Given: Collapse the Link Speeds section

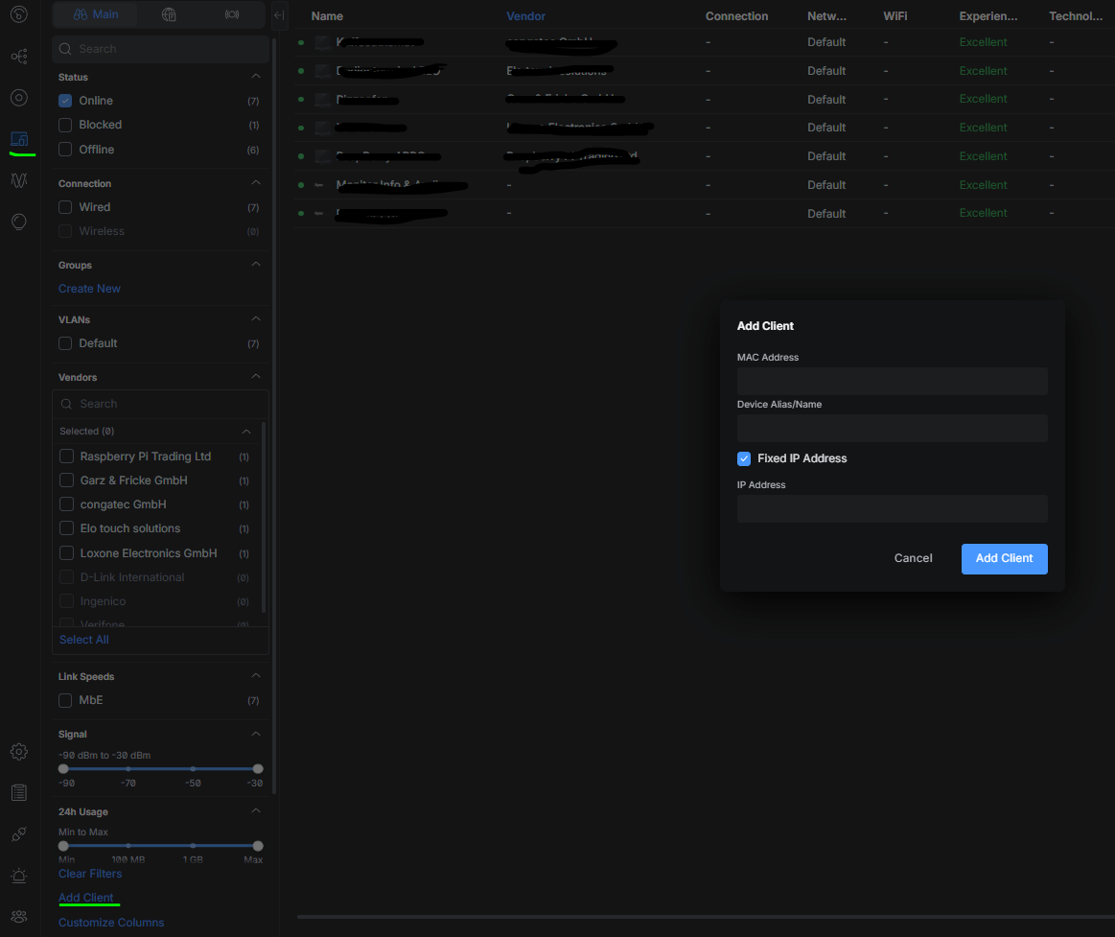Looking at the screenshot, I should [256, 676].
